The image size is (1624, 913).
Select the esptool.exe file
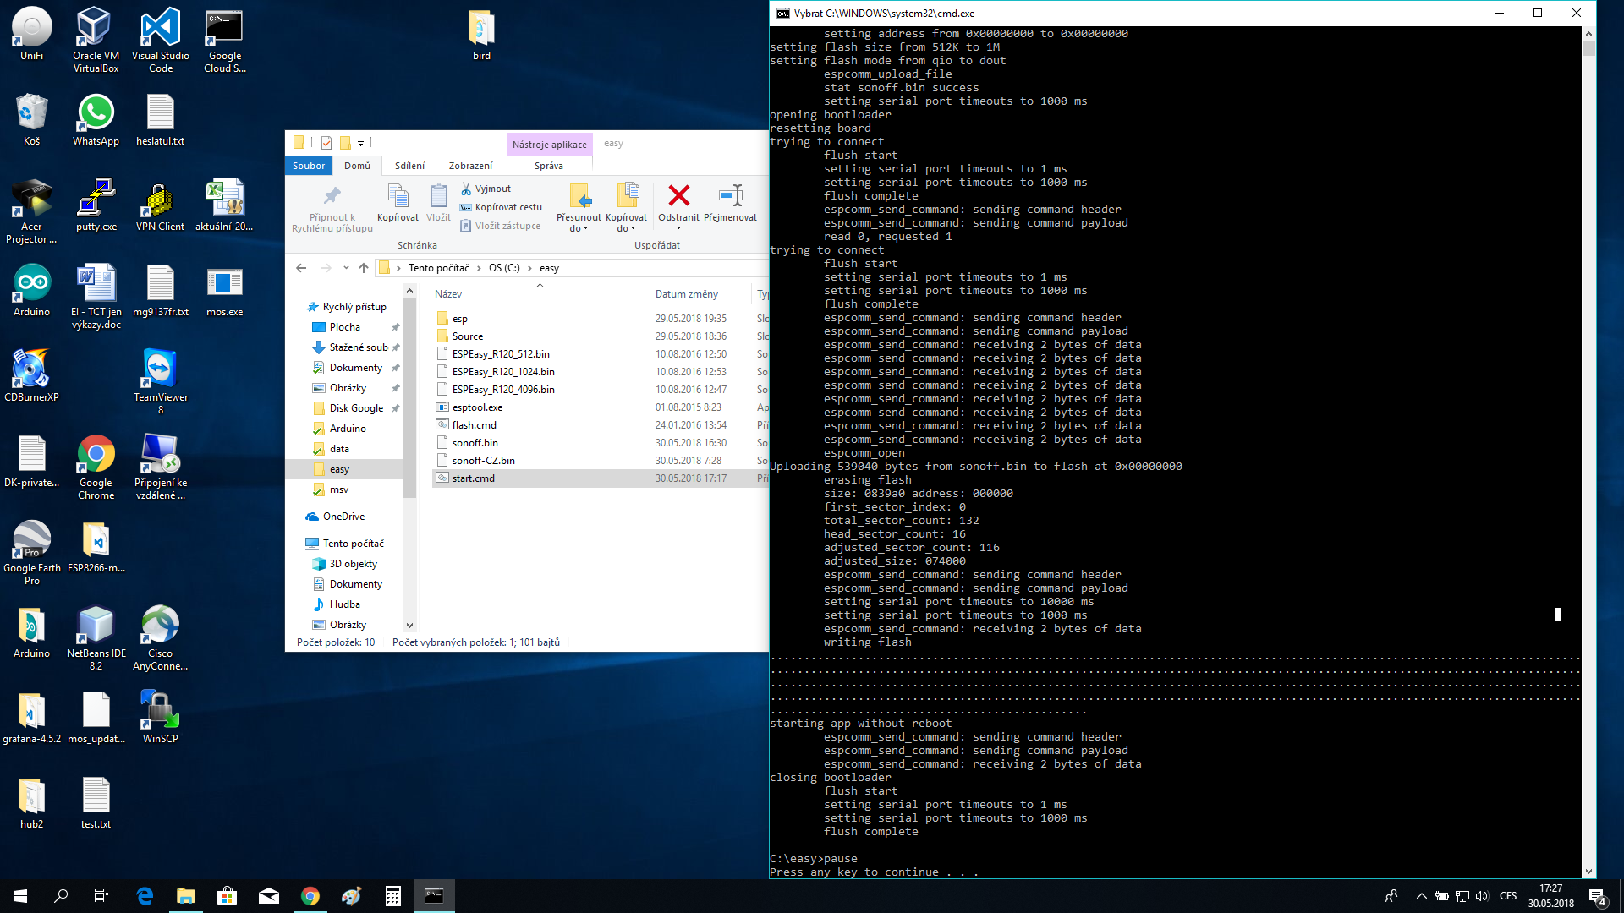tap(477, 407)
